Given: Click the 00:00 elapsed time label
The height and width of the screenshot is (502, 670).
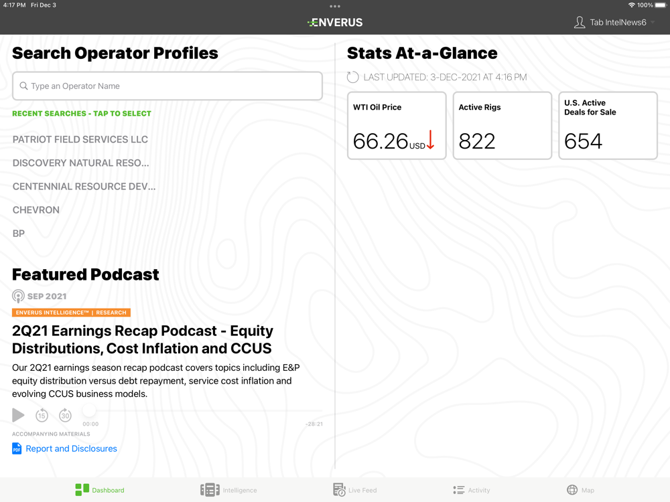Looking at the screenshot, I should (x=90, y=424).
